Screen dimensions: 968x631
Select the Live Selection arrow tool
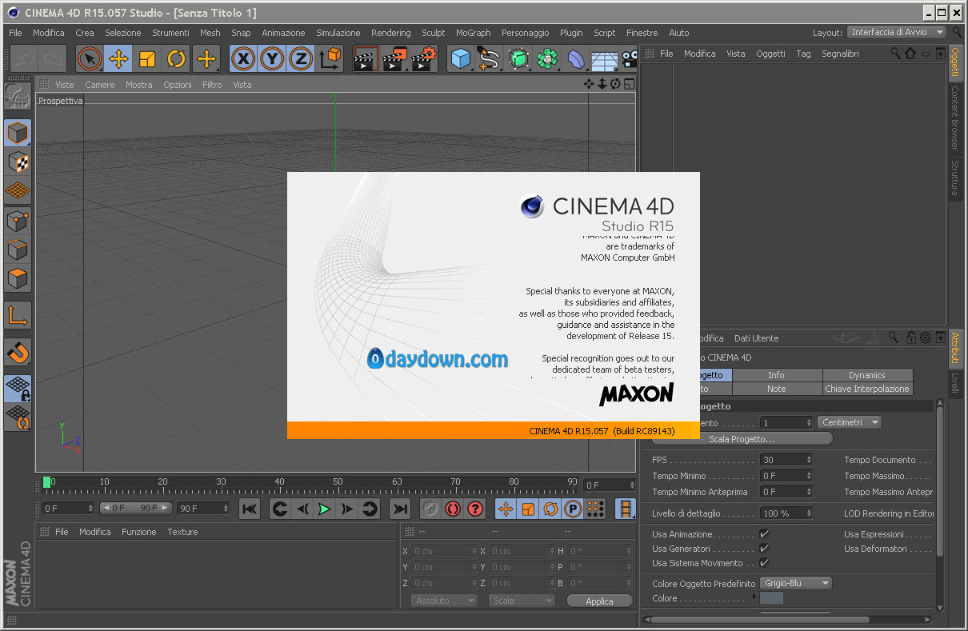coord(90,58)
